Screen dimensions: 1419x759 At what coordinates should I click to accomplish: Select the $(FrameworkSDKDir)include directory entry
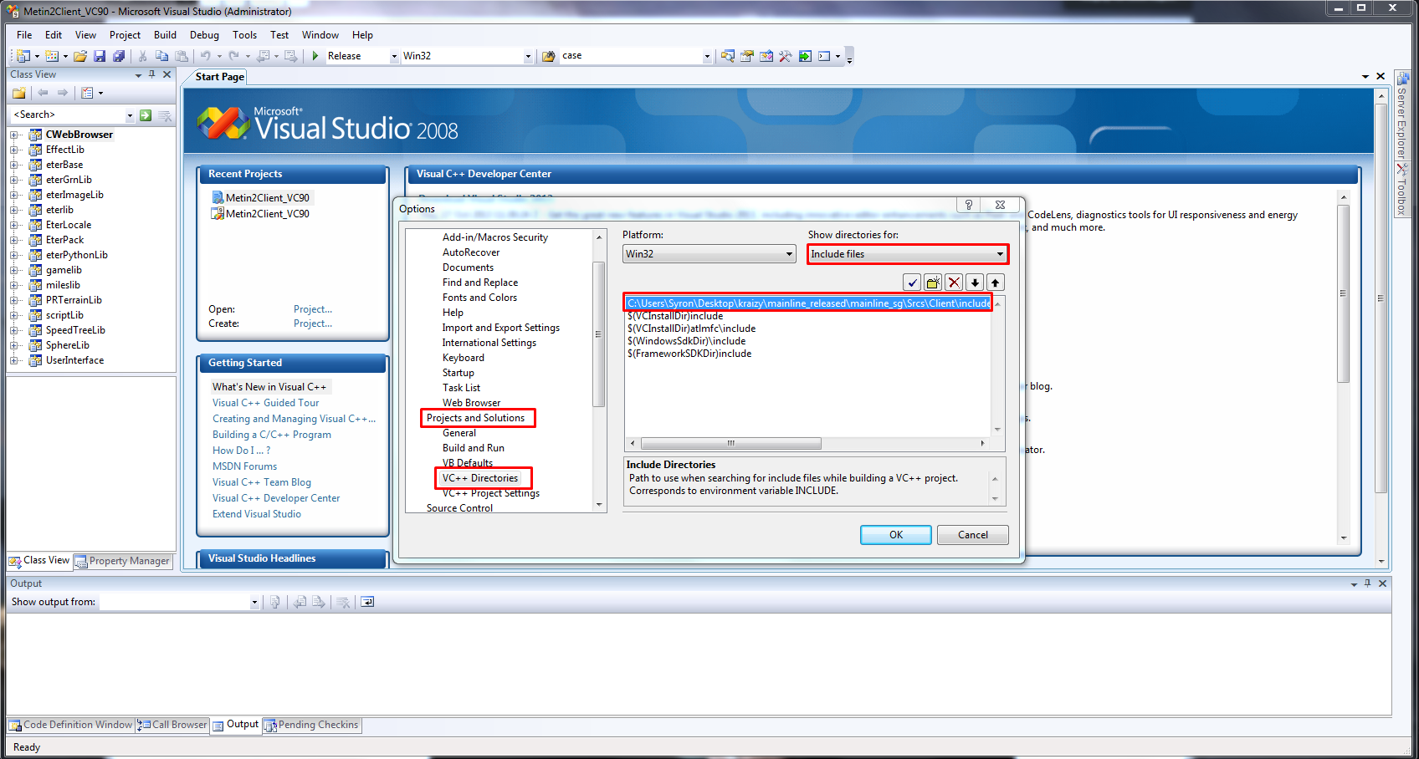point(689,354)
